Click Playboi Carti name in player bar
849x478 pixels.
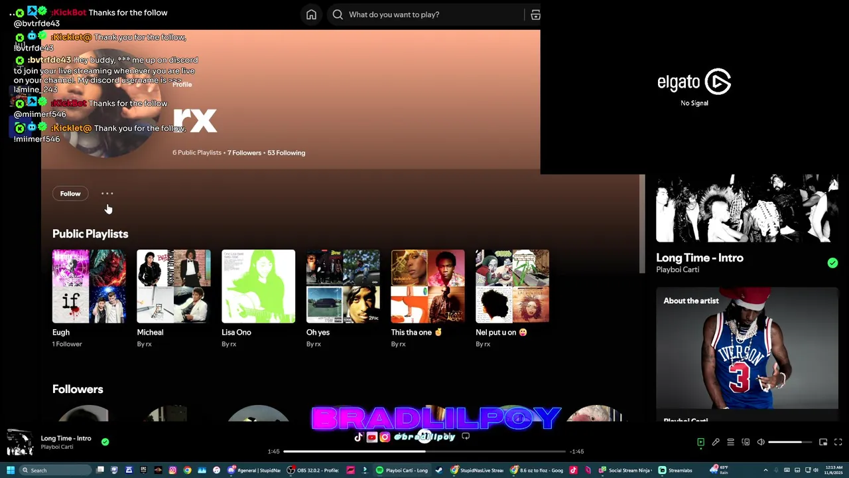[57, 447]
